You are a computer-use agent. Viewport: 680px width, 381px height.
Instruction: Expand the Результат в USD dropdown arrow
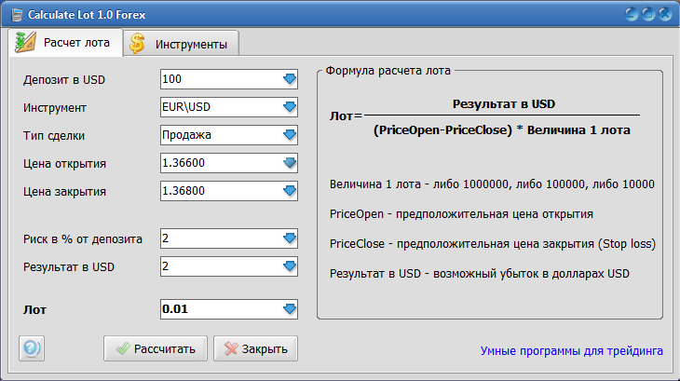tap(290, 266)
